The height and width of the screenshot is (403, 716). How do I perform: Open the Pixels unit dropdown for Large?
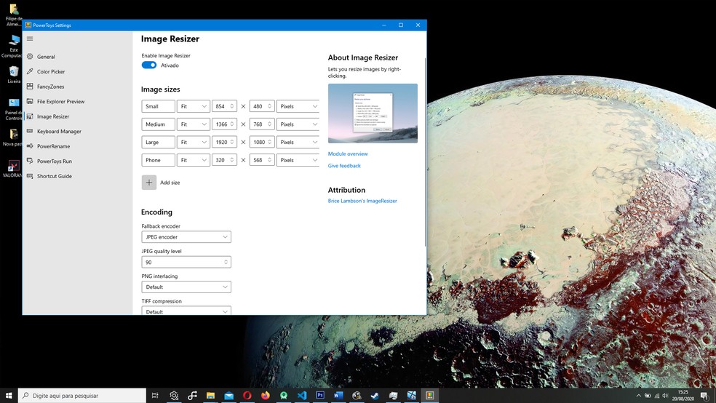point(298,143)
